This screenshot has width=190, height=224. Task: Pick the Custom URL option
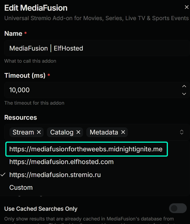click(x=21, y=187)
